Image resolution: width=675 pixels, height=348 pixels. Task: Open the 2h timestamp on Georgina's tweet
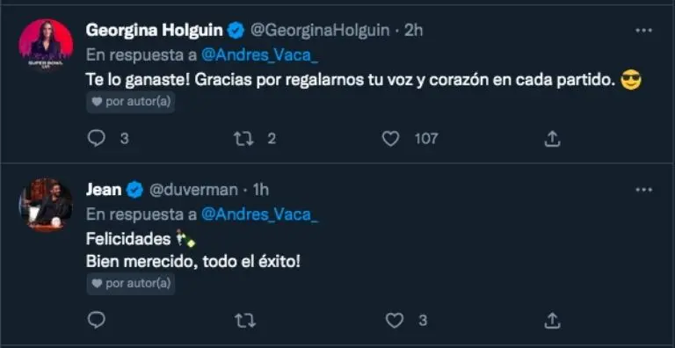(413, 31)
